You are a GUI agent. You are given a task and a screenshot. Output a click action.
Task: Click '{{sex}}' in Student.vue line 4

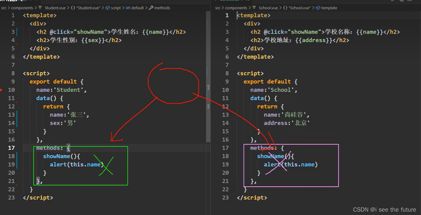click(x=93, y=40)
